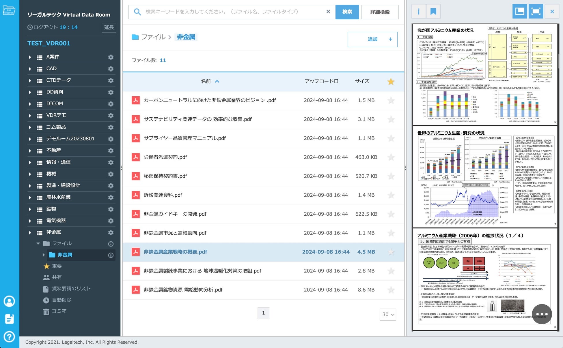Select 資料要請のリスト in sidebar
Viewport: 563px width, 348px height.
point(71,289)
